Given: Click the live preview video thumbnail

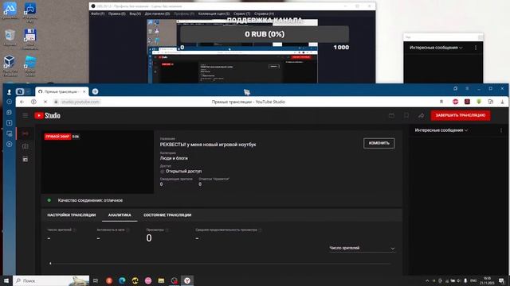Looking at the screenshot, I should [97, 162].
